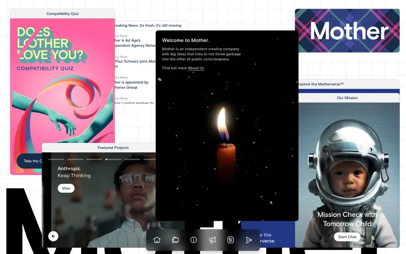
Task: Open the projects folder icon in dock
Action: click(x=175, y=240)
